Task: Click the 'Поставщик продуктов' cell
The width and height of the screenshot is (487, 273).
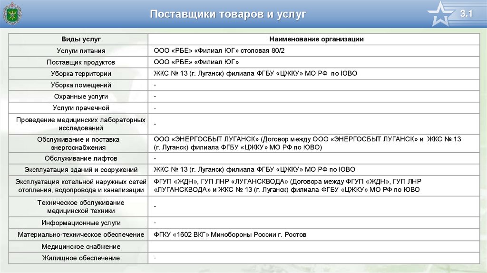Action: (78, 62)
